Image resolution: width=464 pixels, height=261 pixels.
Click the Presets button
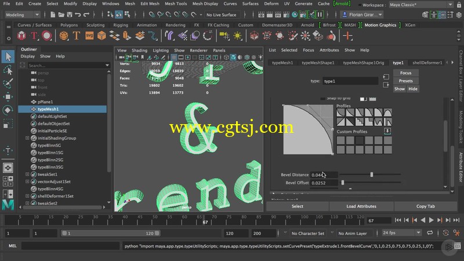coord(405,81)
